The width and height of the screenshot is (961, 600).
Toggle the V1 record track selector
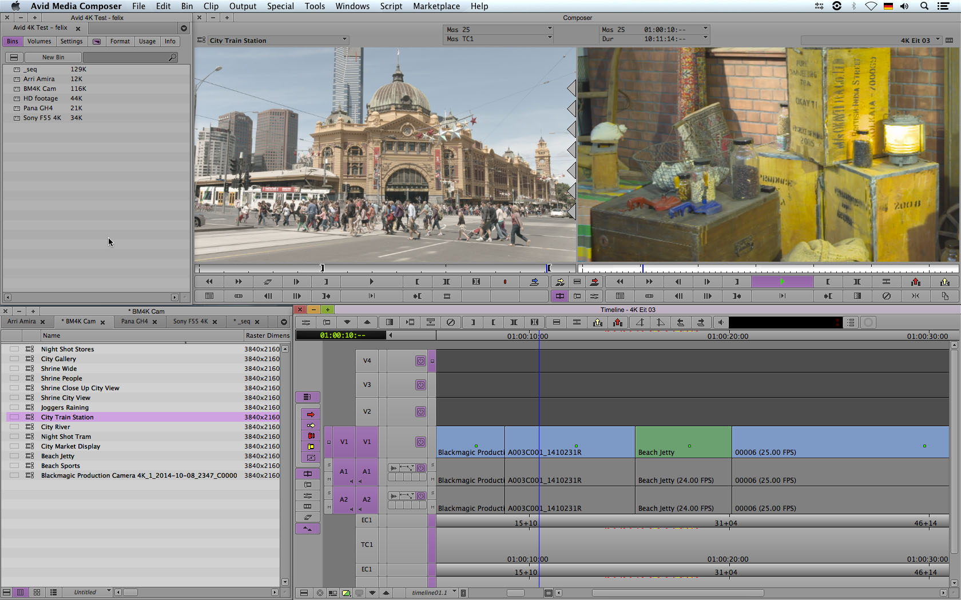367,442
